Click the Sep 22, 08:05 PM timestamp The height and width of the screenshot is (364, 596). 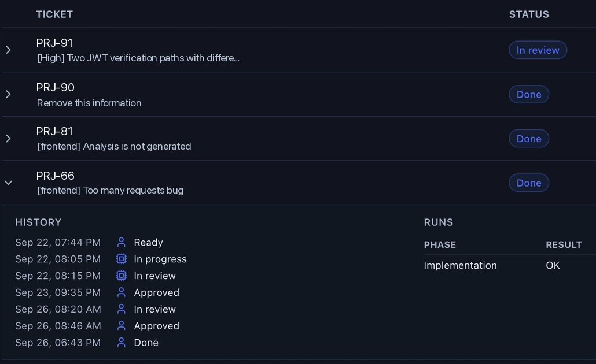58,259
